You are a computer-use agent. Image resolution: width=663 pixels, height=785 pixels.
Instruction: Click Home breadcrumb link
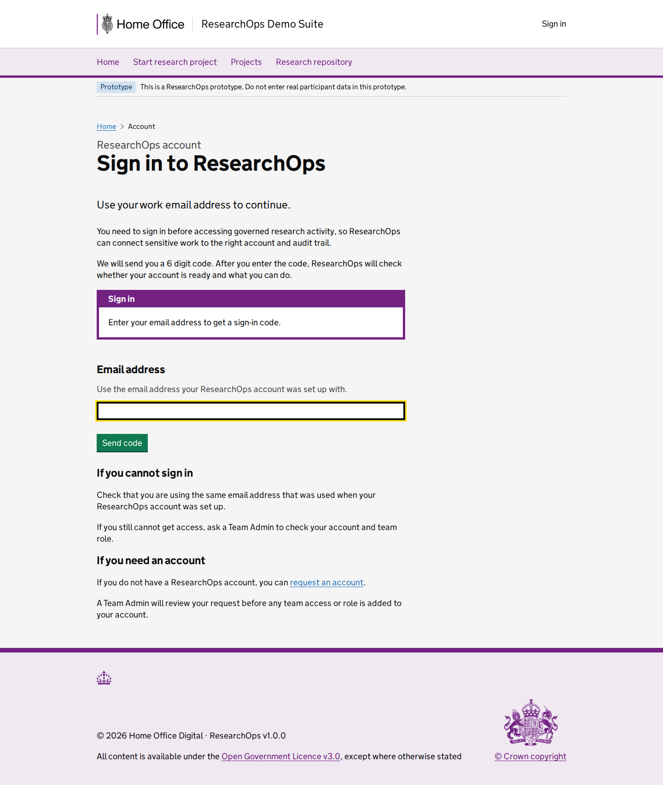[x=106, y=127]
